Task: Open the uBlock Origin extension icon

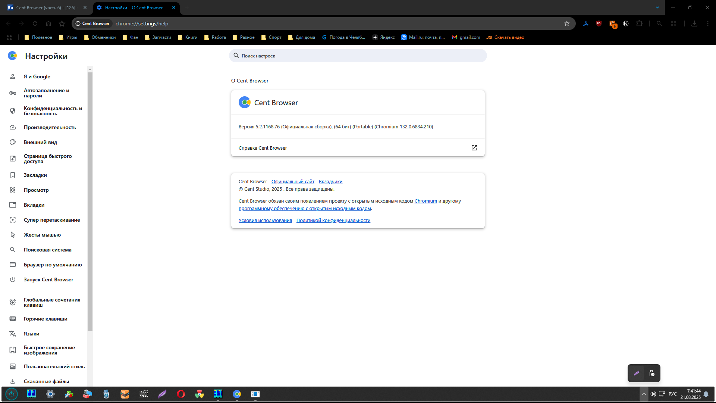Action: pos(599,24)
